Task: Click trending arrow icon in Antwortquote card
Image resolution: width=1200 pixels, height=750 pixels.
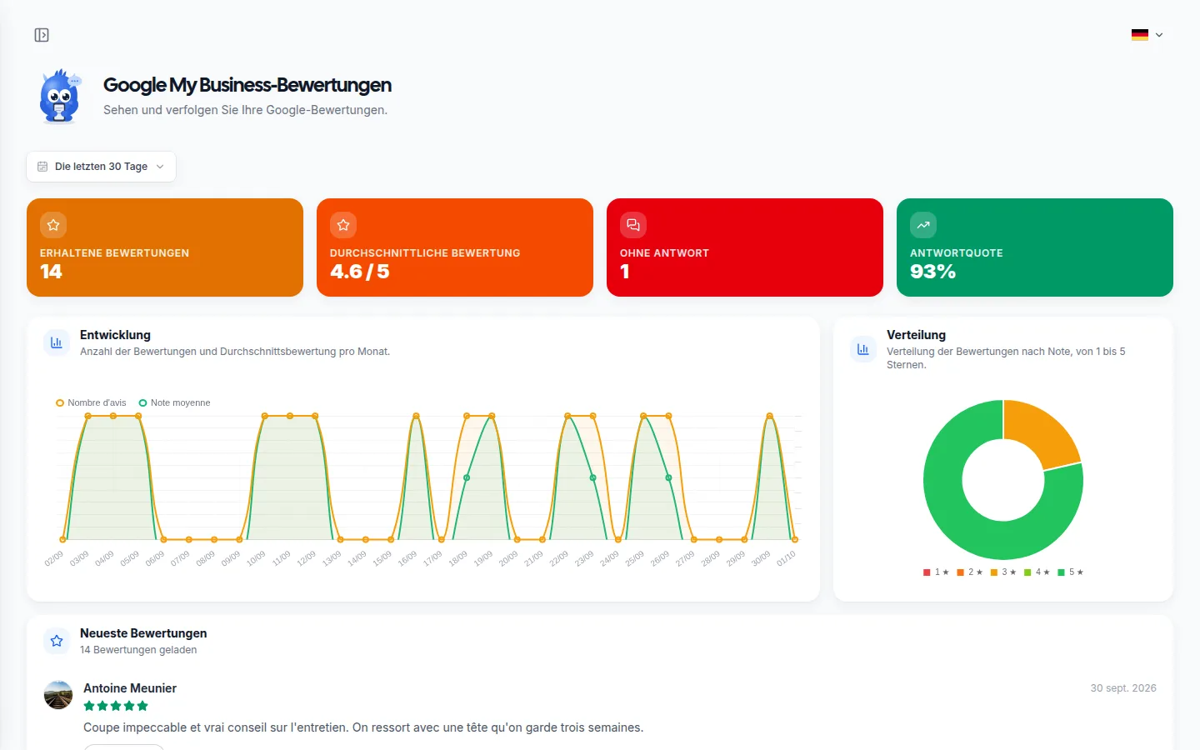Action: pos(923,225)
